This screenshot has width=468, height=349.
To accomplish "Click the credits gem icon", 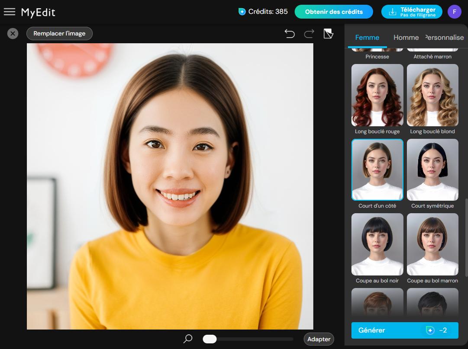I will [x=242, y=12].
